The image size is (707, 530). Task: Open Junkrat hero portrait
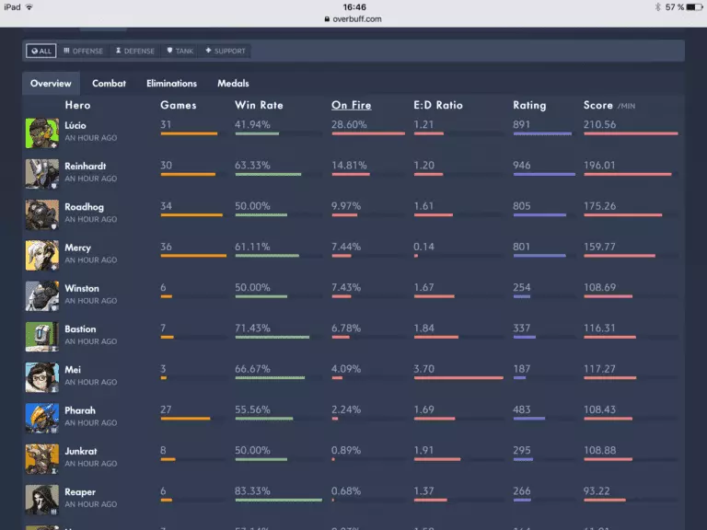coord(42,459)
